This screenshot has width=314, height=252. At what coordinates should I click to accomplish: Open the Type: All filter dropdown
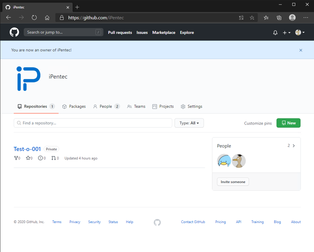pos(189,123)
